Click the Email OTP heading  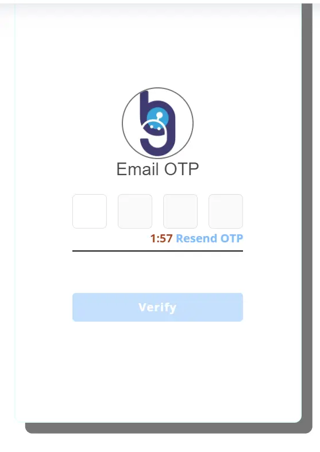click(x=157, y=169)
